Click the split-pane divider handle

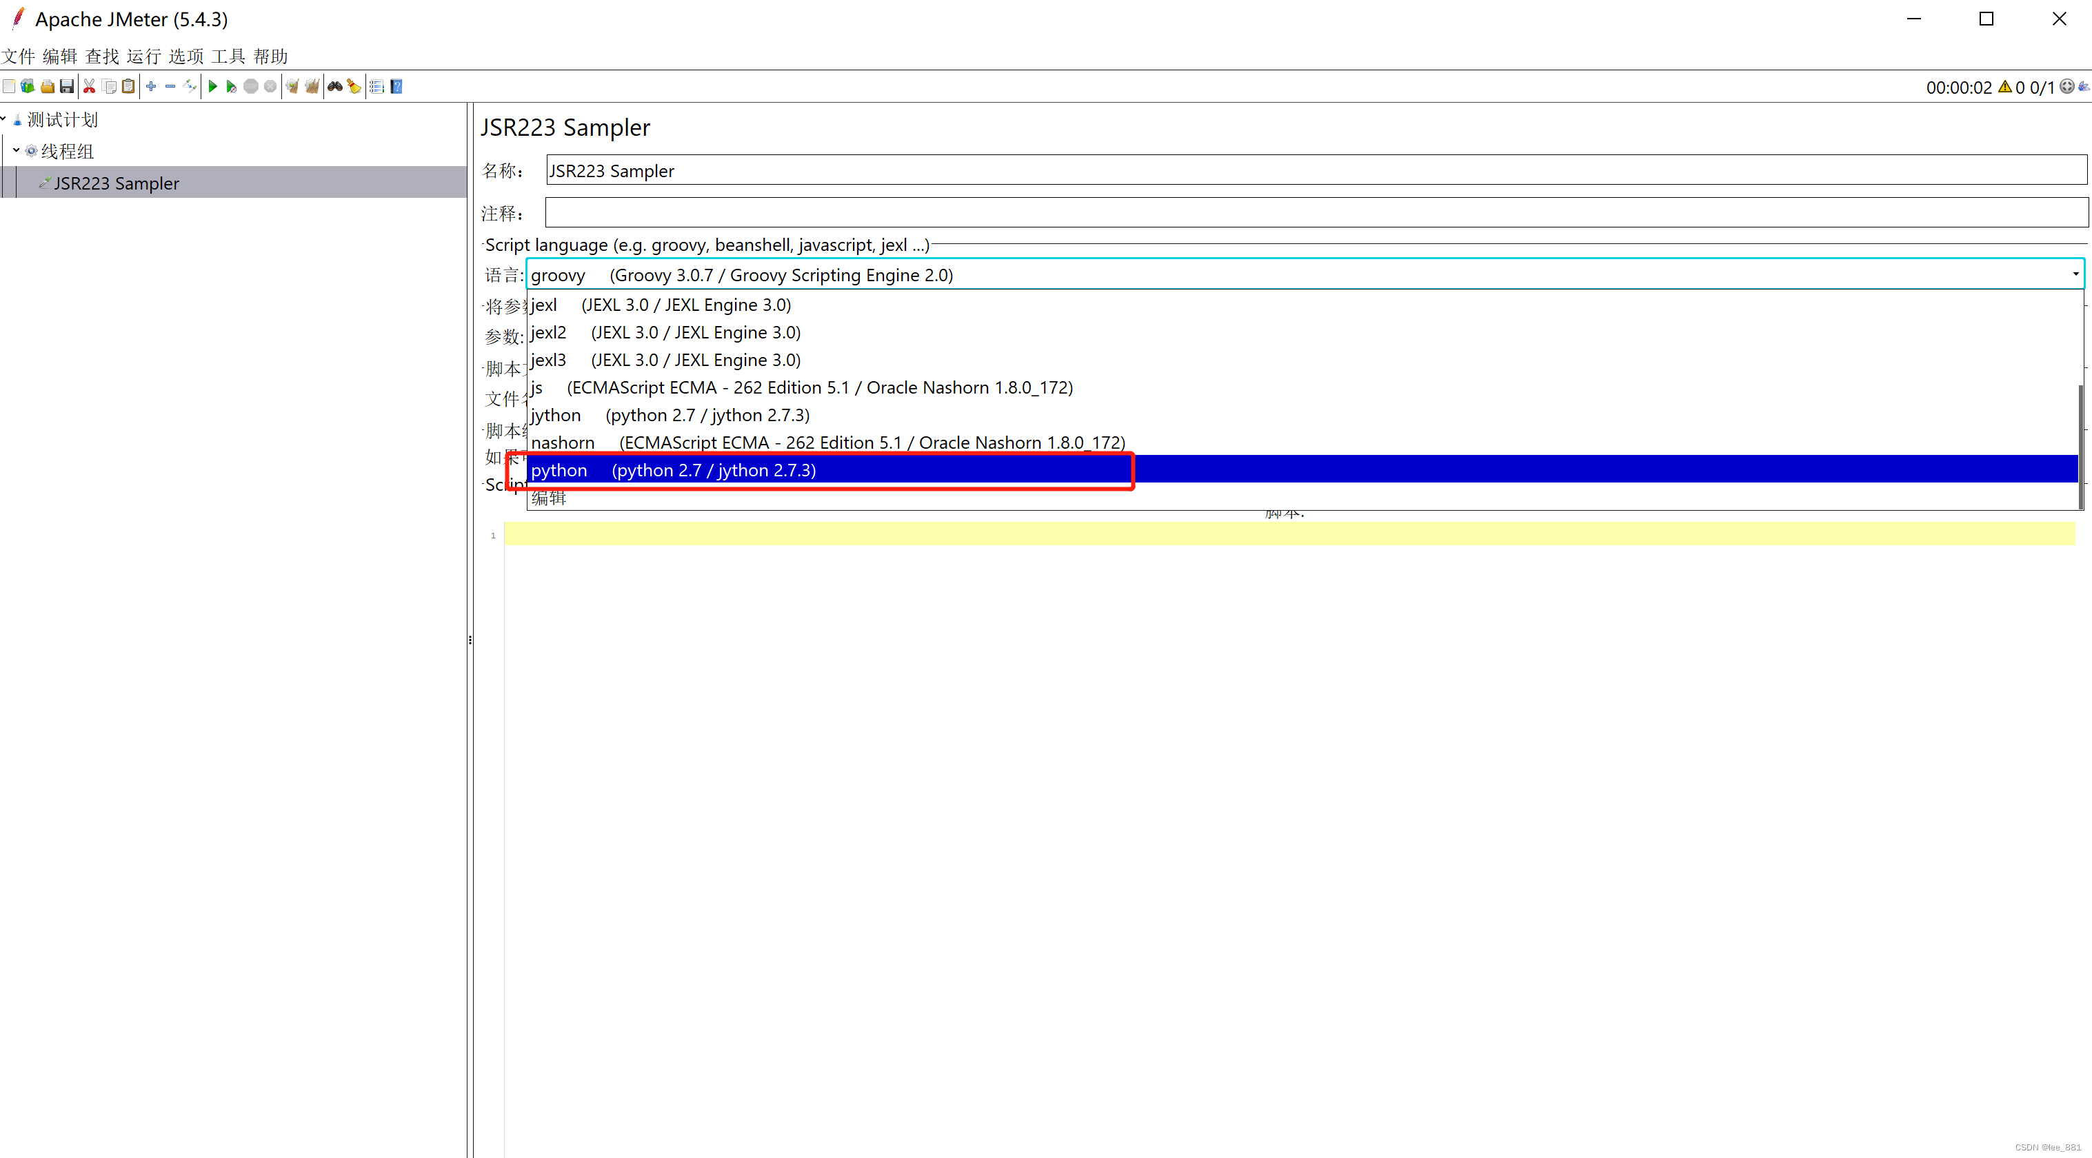point(470,640)
